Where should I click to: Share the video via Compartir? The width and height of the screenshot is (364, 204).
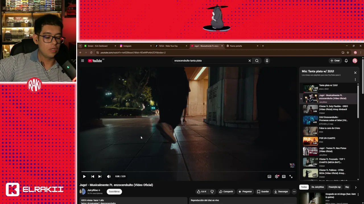pos(226,192)
